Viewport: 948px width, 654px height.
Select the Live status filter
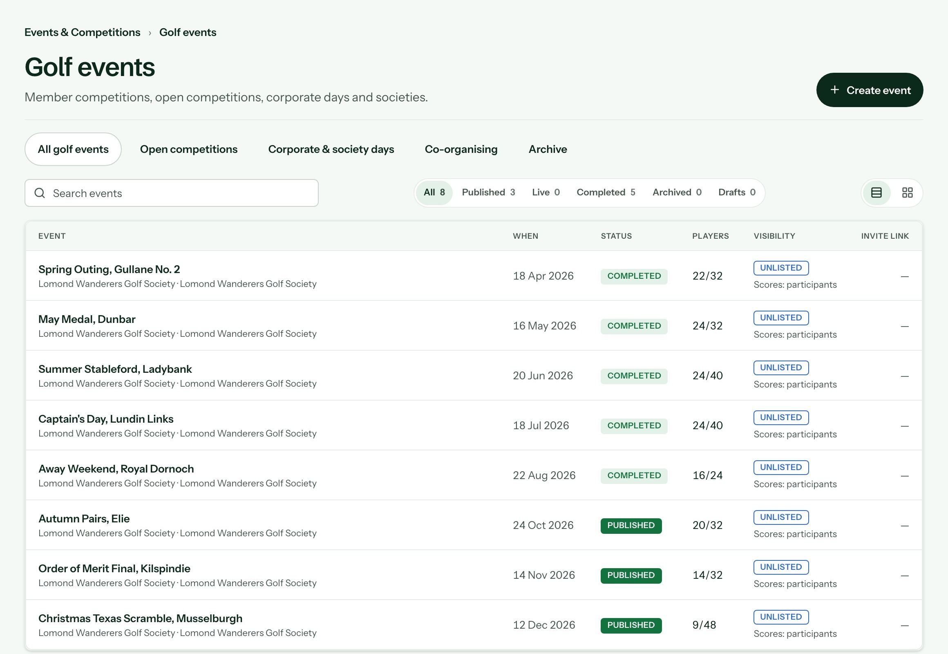546,192
